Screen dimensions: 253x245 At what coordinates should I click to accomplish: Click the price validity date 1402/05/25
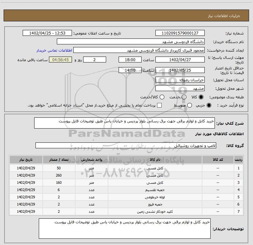180,70
